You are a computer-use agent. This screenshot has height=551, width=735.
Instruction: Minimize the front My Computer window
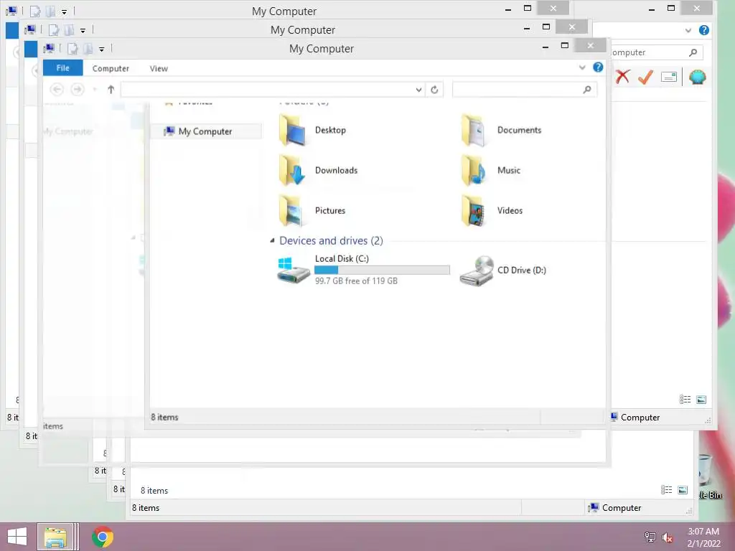[546, 47]
